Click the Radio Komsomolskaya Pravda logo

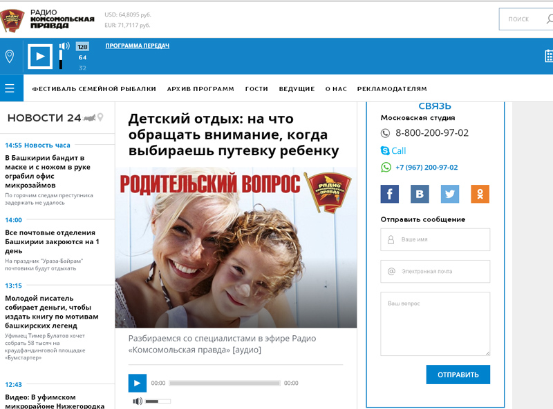pyautogui.click(x=47, y=20)
